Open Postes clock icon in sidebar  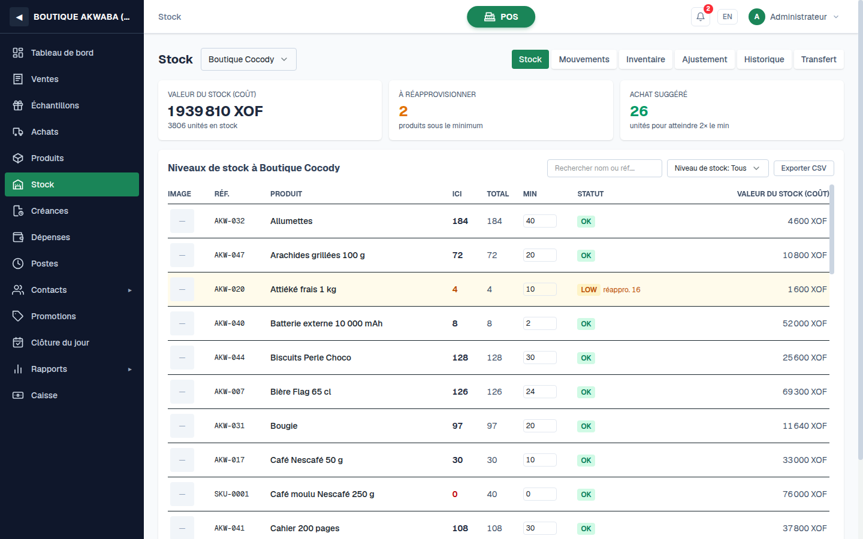tap(18, 264)
